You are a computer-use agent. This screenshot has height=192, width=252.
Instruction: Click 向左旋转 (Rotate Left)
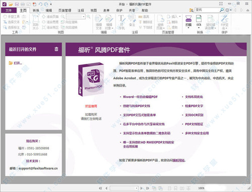pyautogui.click(x=69, y=22)
